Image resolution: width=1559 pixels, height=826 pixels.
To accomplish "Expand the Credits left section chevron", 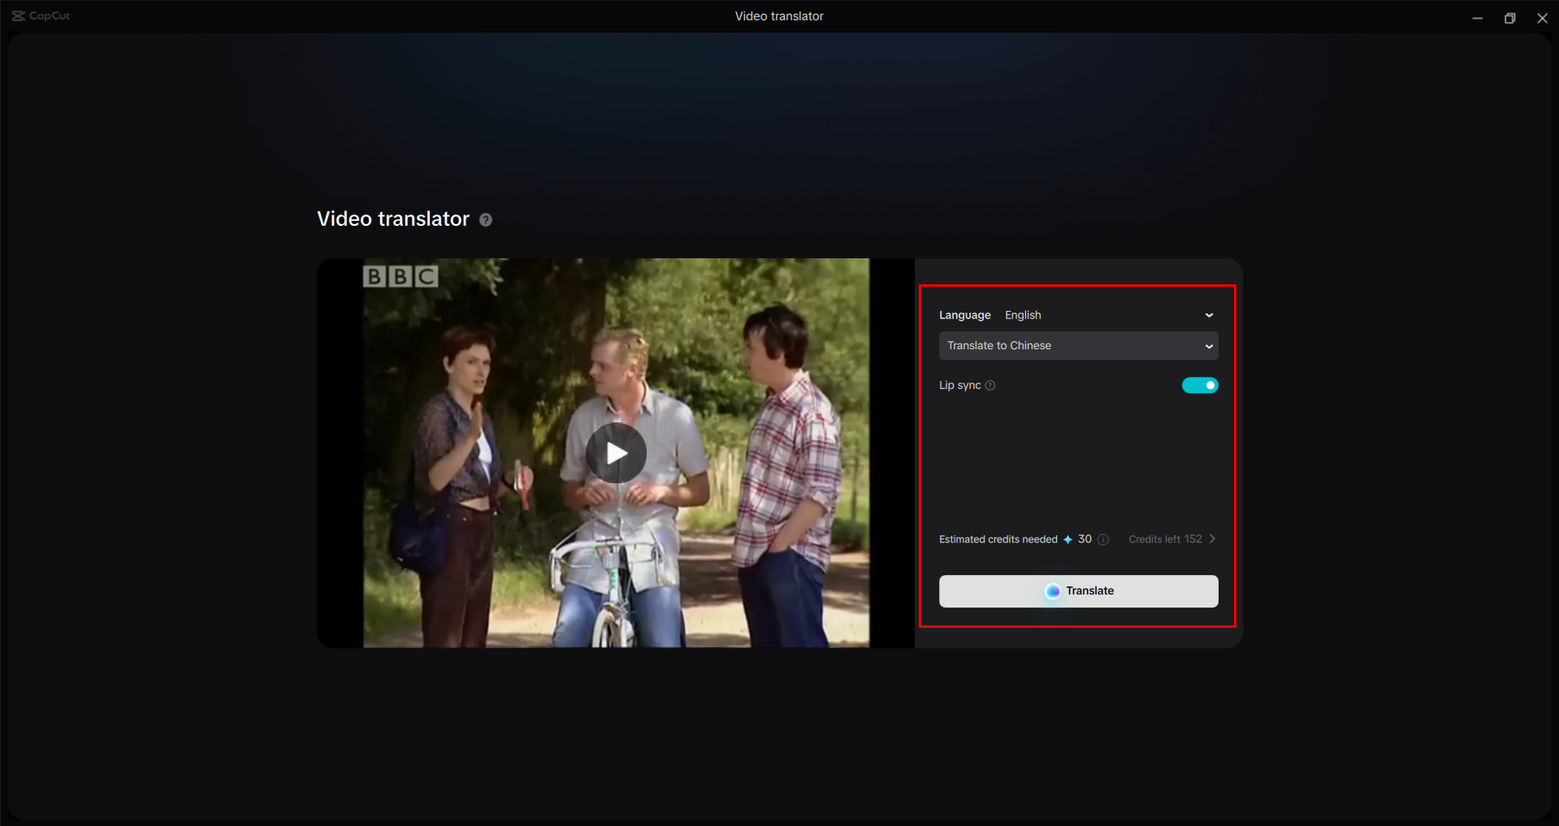I will 1211,538.
